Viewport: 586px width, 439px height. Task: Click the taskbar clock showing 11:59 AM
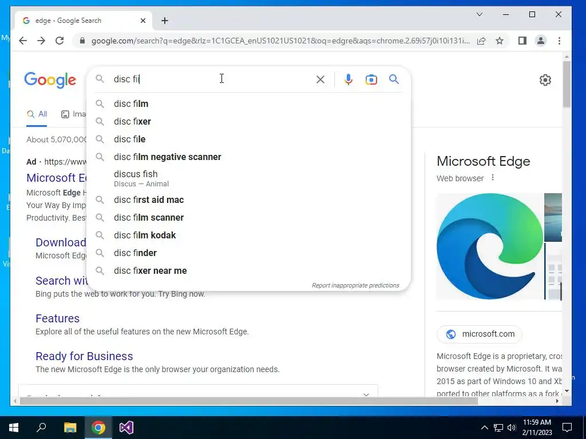coord(537,428)
